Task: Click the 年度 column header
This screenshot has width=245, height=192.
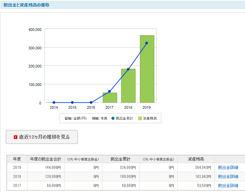Action: 17,159
